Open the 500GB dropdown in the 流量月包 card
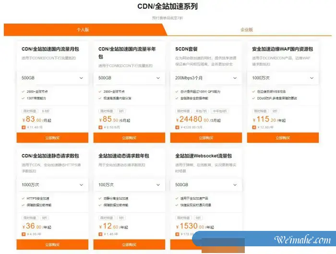Image resolution: width=336 pixels, height=254 pixels. point(52,78)
